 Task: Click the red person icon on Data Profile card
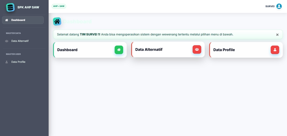275,50
